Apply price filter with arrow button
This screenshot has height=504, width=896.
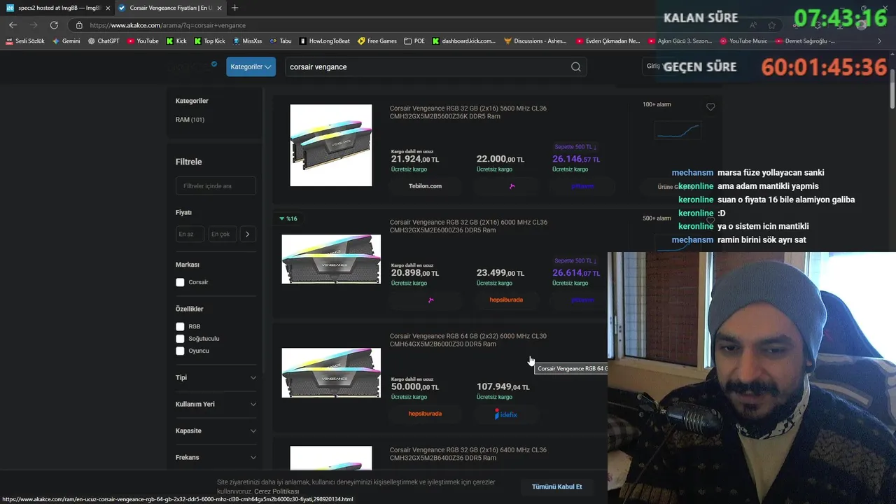[x=248, y=234]
